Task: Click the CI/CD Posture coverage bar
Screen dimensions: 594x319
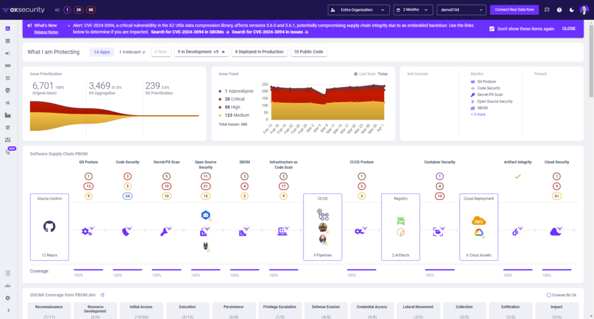Action: (361, 270)
